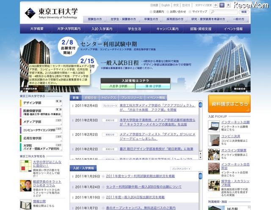271x210 pixels.
Task: Select the お知らせ news tab
Action: (90, 98)
